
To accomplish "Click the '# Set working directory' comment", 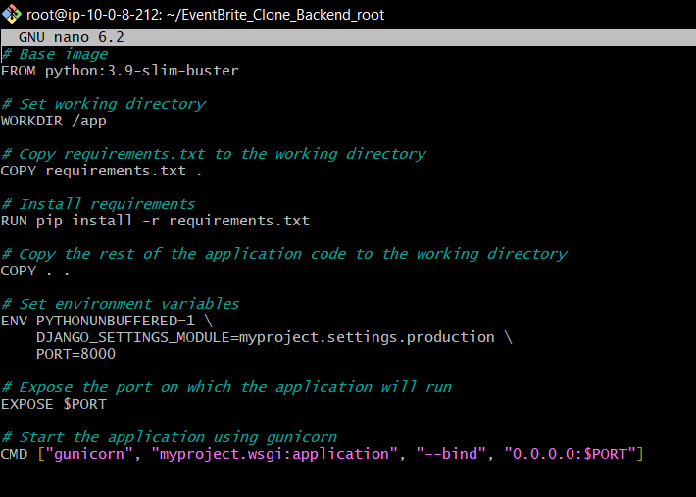I will click(x=103, y=104).
